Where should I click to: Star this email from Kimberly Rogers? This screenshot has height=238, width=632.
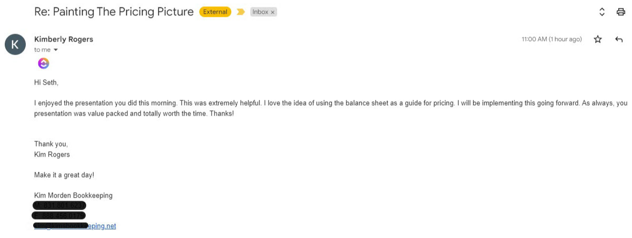pos(597,39)
